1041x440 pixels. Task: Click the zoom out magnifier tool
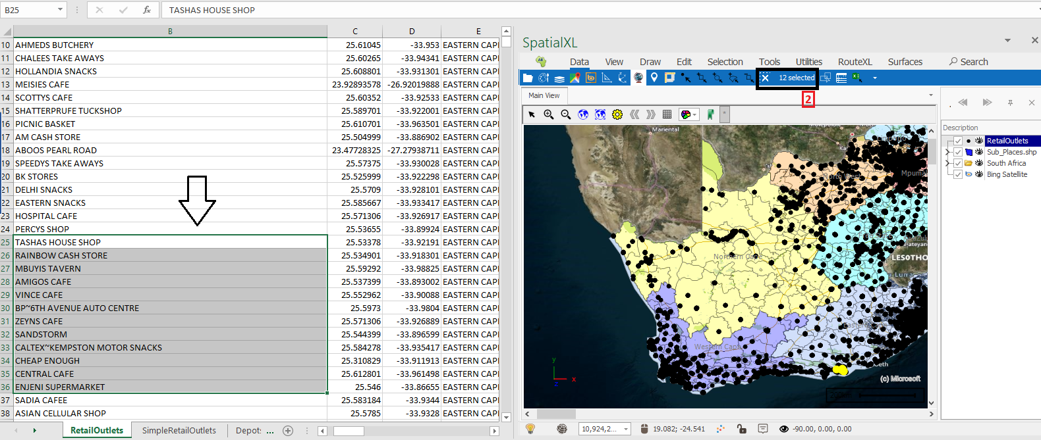click(x=565, y=114)
